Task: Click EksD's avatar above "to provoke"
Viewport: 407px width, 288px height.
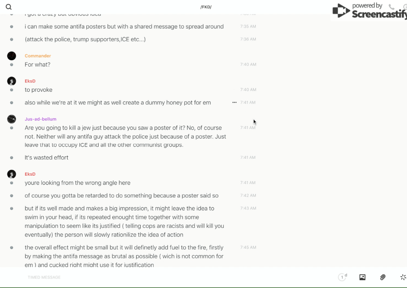Action: (x=12, y=81)
